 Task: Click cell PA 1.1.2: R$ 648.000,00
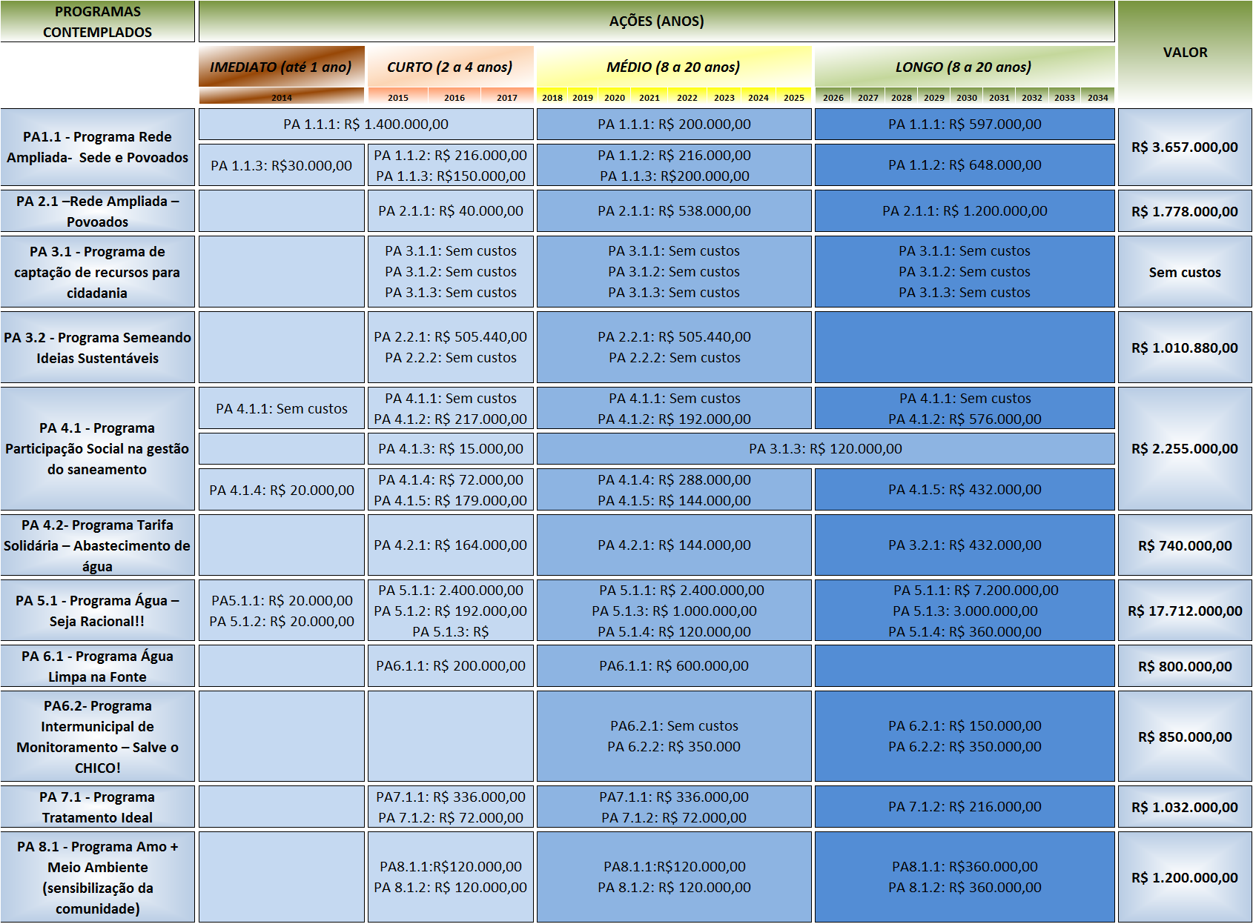tap(965, 165)
